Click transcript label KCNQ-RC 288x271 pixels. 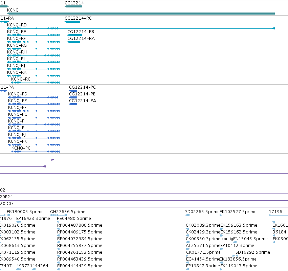point(21,79)
